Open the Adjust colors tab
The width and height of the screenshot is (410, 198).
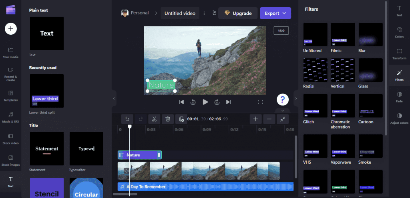(x=399, y=119)
